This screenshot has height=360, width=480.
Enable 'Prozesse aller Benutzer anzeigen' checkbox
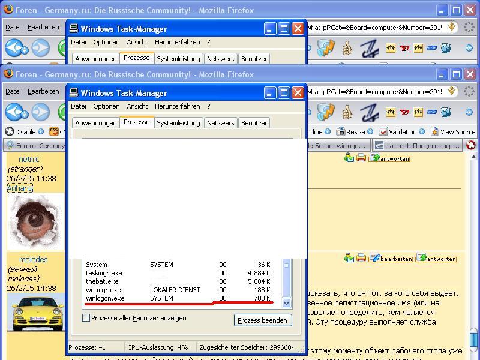coord(86,318)
